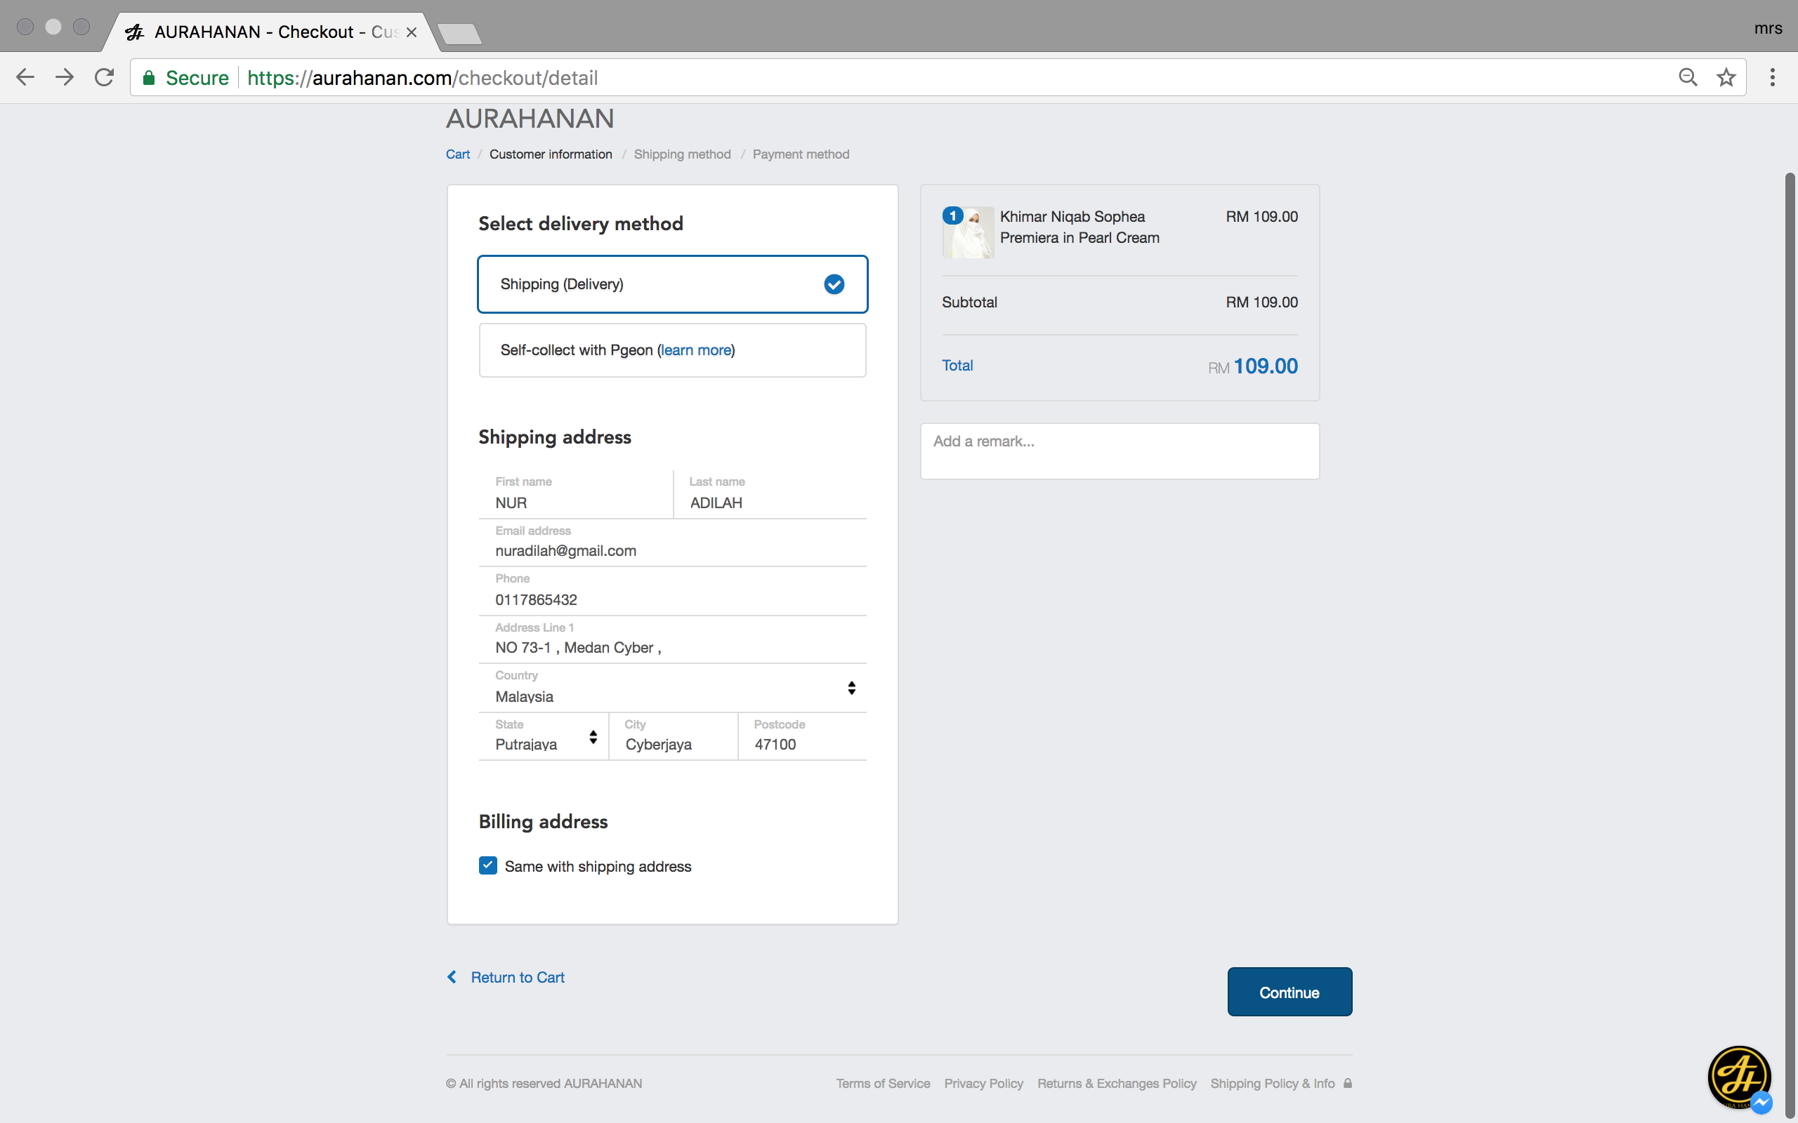
Task: Open Terms of Service link
Action: pos(883,1084)
